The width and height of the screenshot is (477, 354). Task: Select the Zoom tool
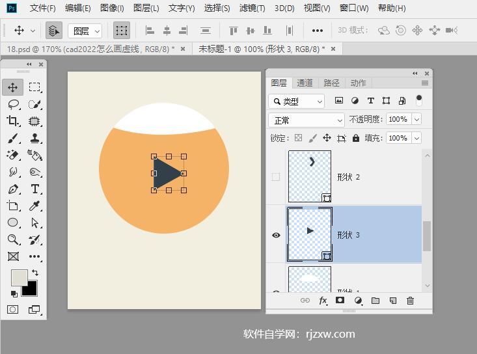[x=13, y=239]
